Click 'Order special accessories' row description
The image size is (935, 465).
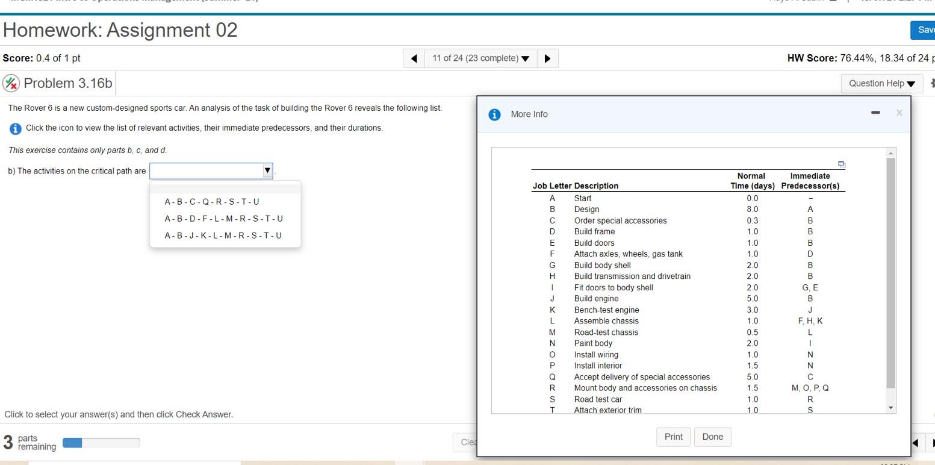[620, 221]
